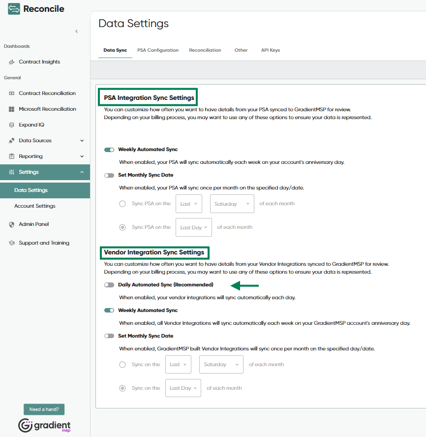
Task: Switch to the Data Sync tab
Action: click(115, 50)
